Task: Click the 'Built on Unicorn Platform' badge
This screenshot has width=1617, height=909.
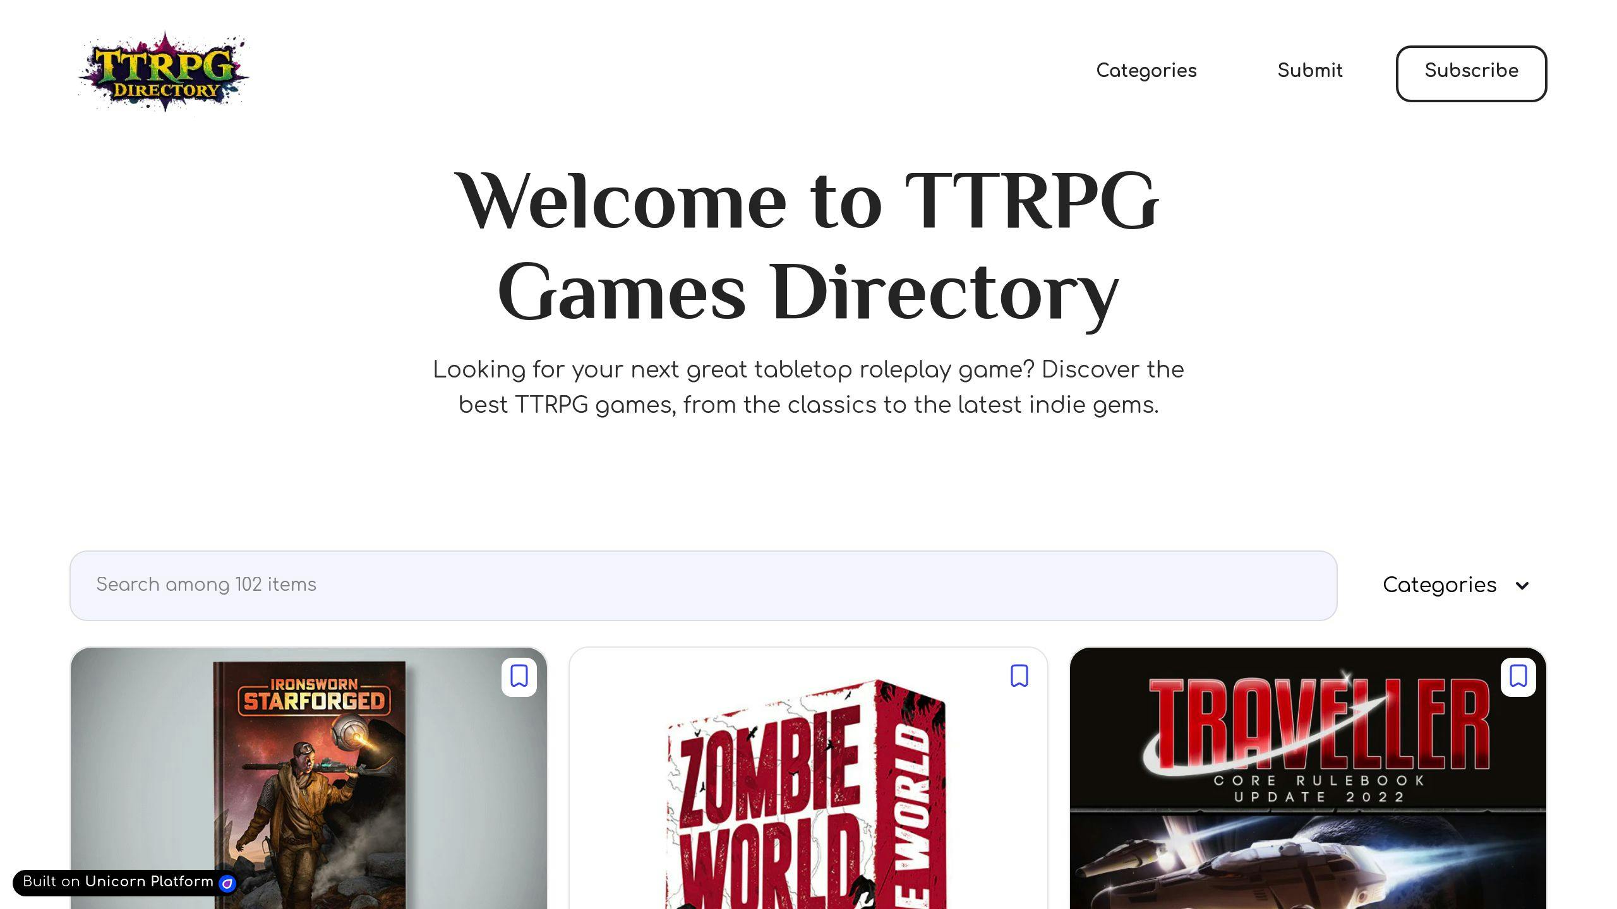Action: click(x=125, y=882)
